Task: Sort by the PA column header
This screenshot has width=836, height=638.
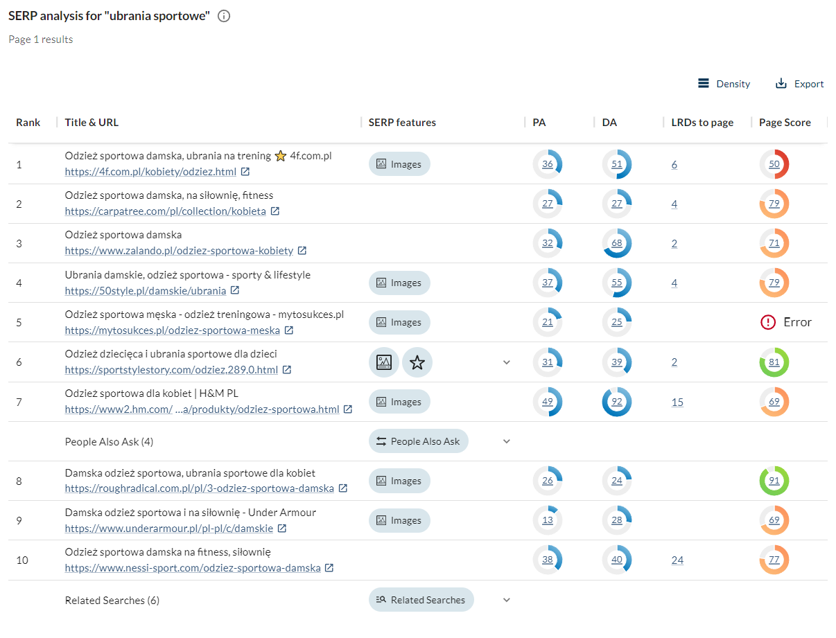Action: tap(539, 123)
